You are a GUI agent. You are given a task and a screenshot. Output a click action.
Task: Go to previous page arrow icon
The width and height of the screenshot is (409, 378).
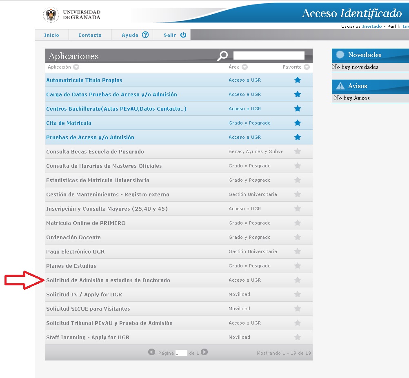151,352
